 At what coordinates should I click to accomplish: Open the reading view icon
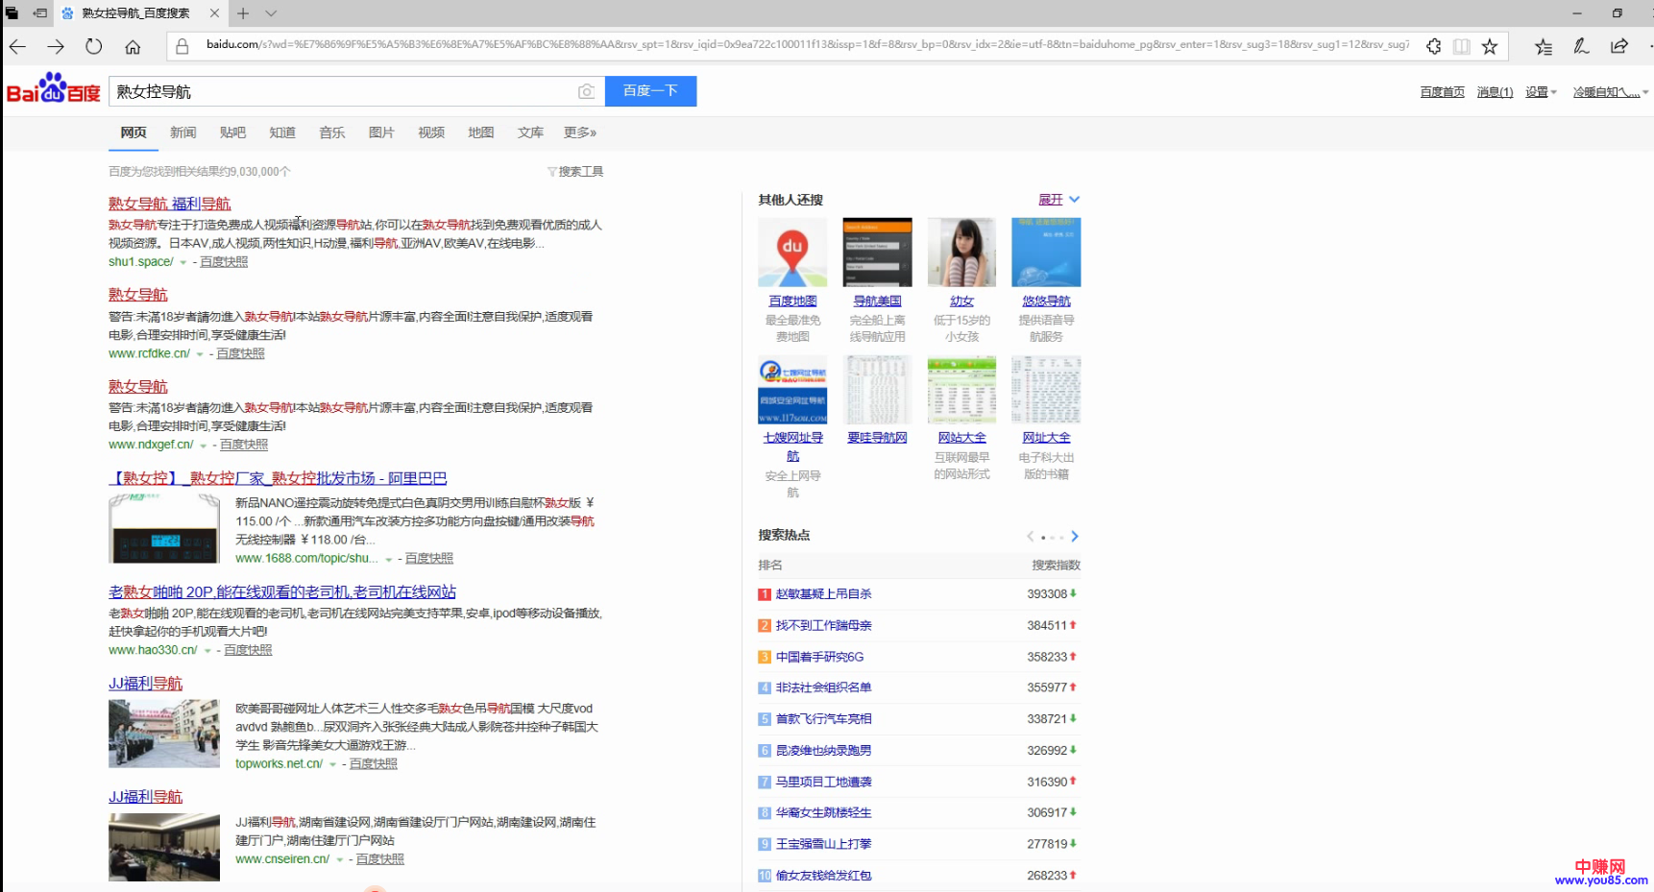(x=1461, y=46)
